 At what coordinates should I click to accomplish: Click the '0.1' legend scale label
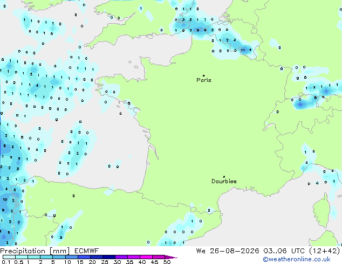pyautogui.click(x=6, y=262)
